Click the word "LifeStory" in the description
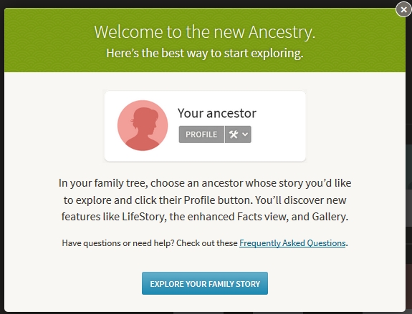412x314 pixels. click(144, 217)
